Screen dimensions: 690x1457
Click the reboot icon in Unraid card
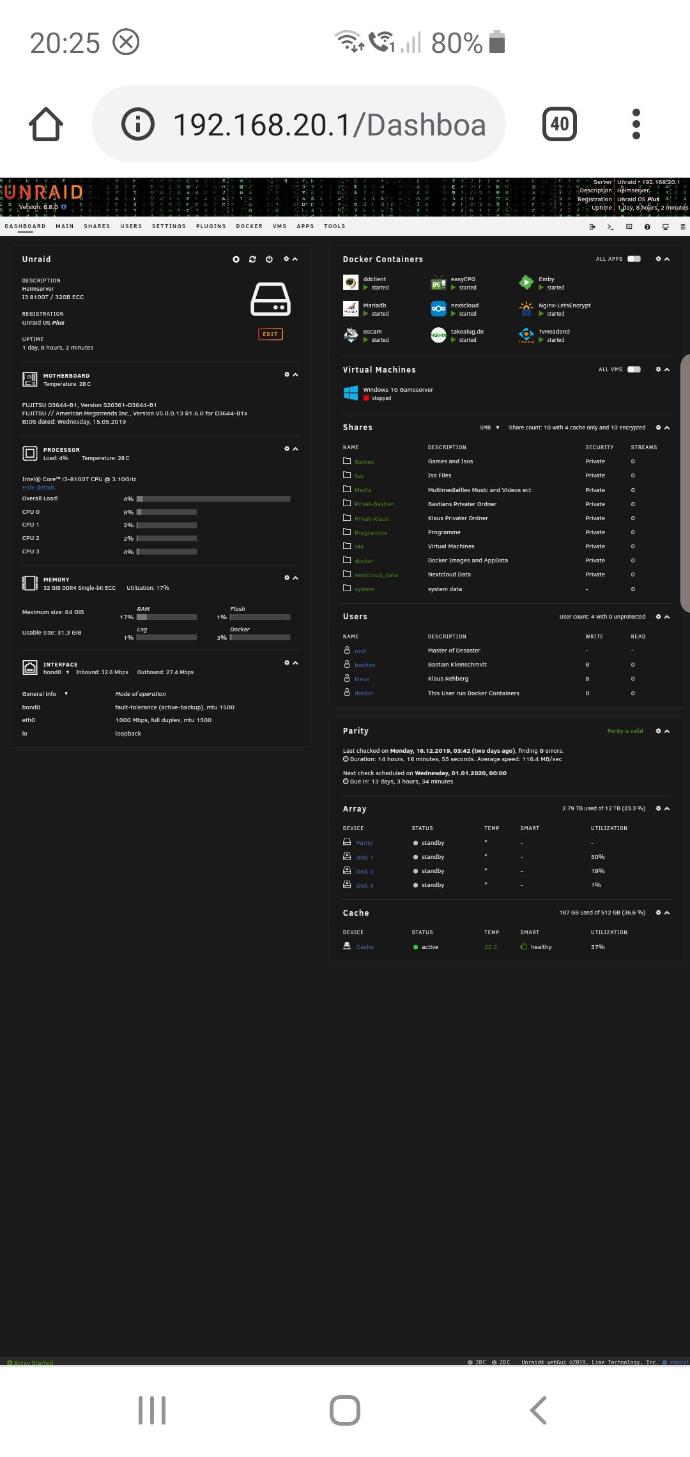pyautogui.click(x=252, y=259)
